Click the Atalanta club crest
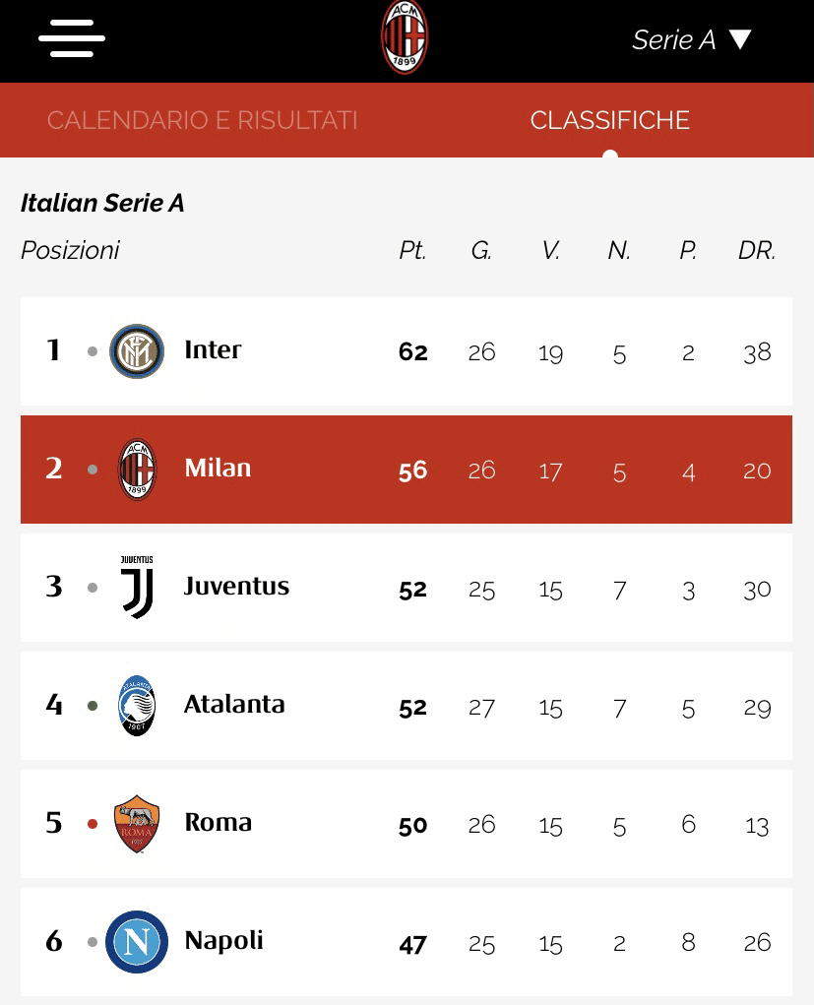The image size is (814, 1005). point(137,706)
